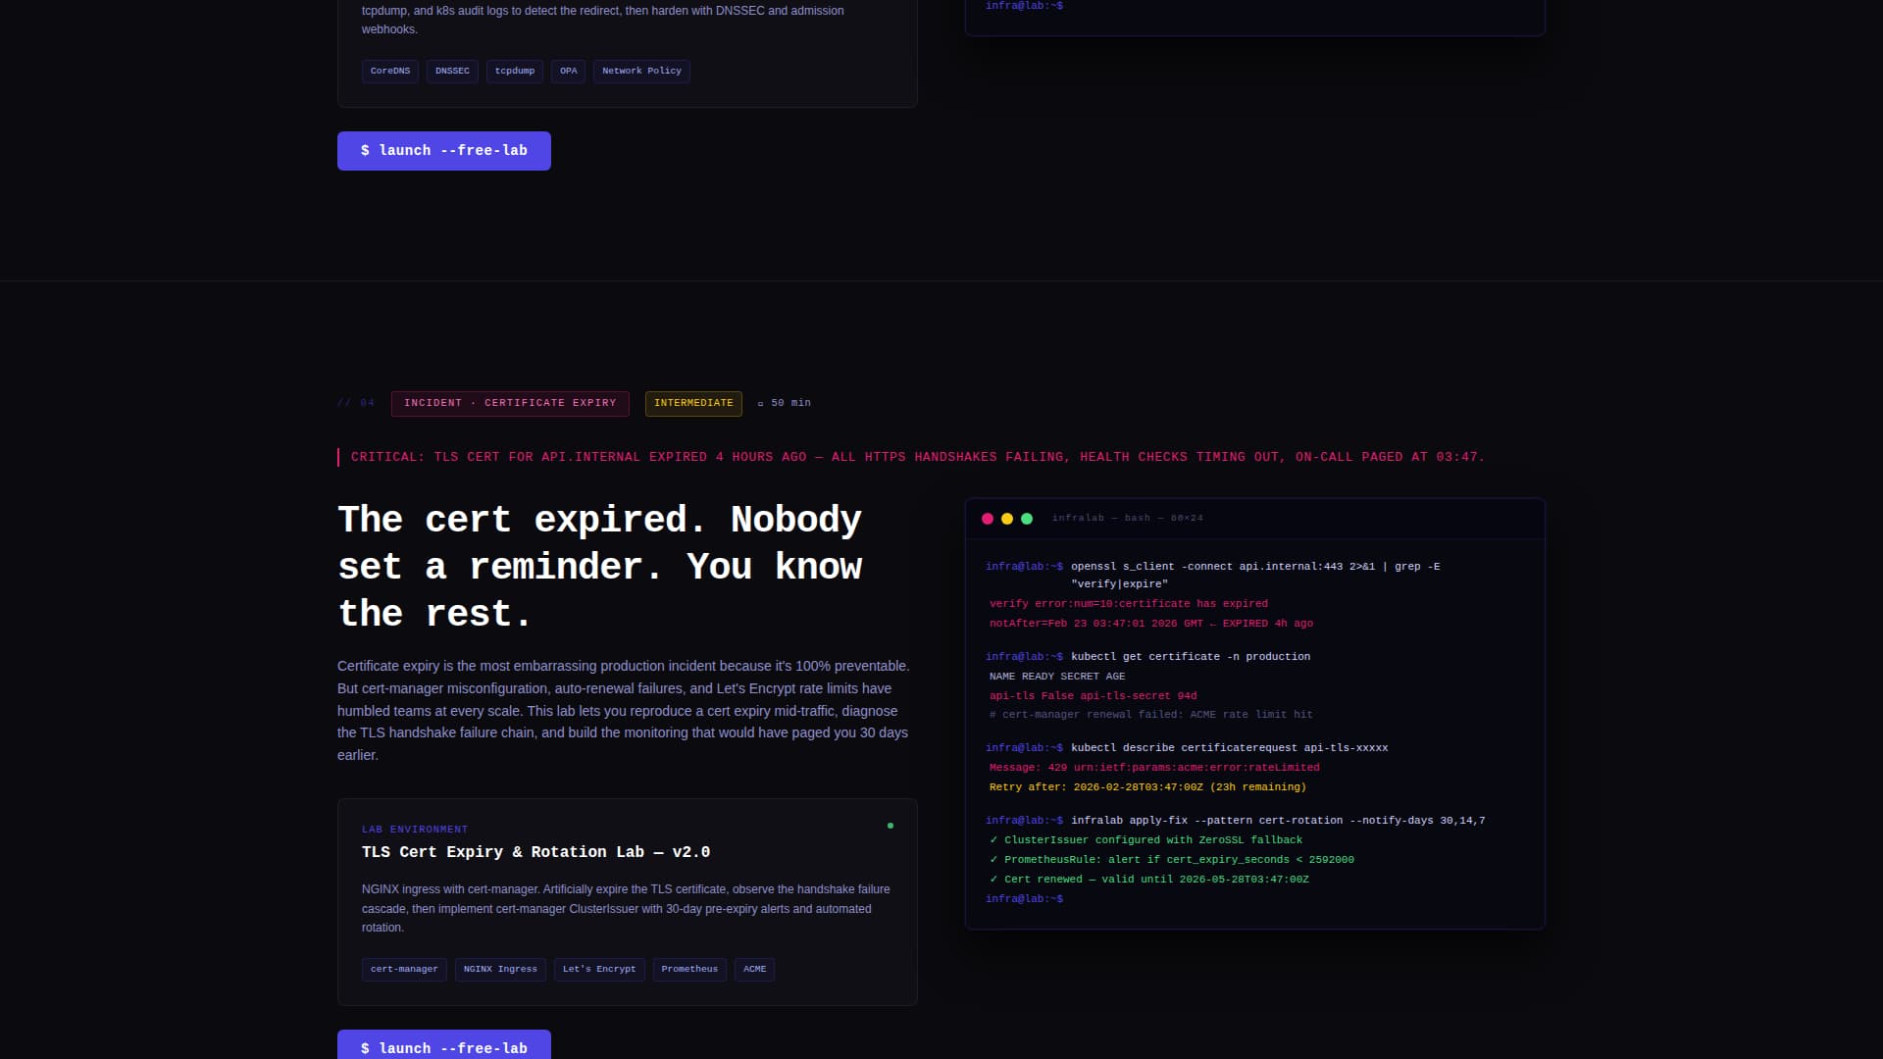Click the 'kubectl describe certificaterequest api-tls-xxxxx' command

[1230, 748]
